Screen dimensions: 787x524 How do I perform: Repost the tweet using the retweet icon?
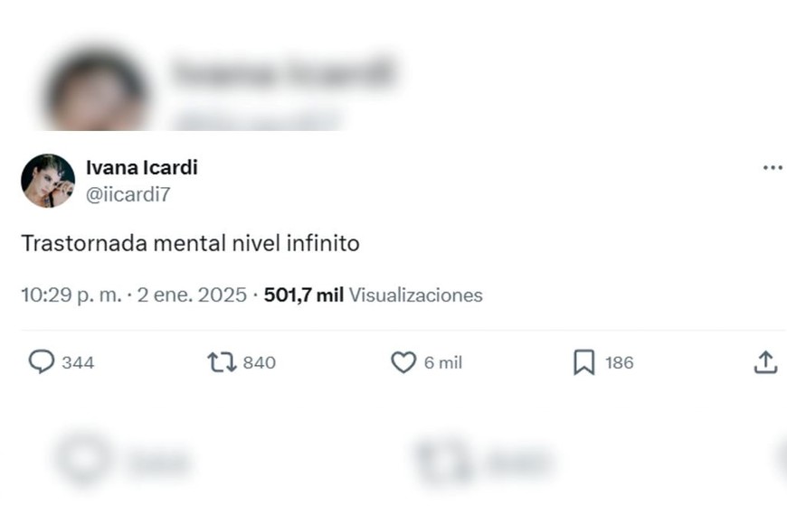pos(222,362)
